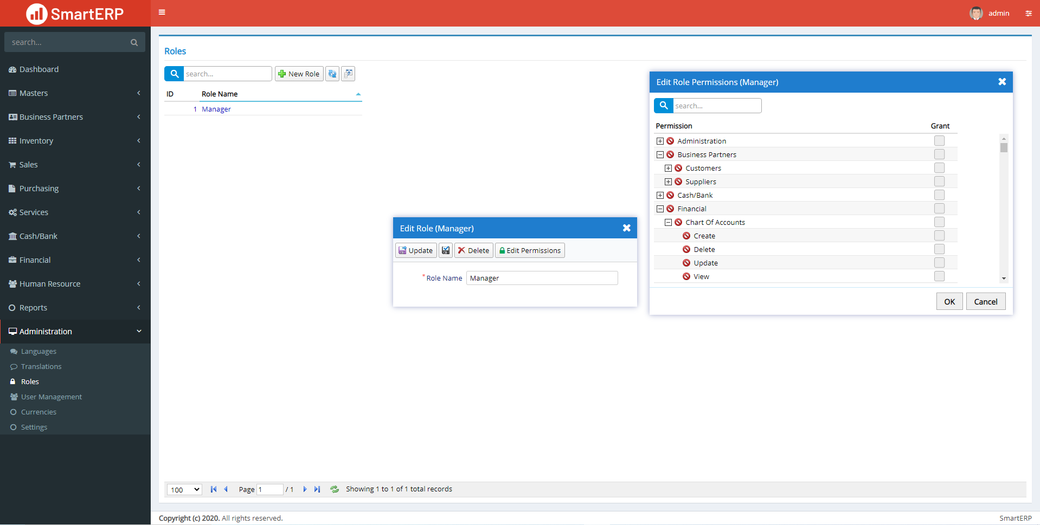Click the SmartERP logo in header

tap(74, 13)
